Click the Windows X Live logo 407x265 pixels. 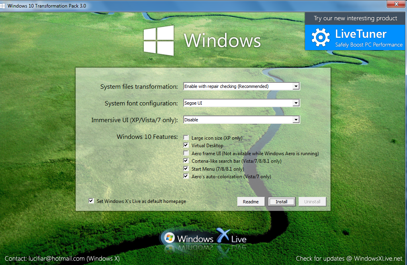coord(204,238)
